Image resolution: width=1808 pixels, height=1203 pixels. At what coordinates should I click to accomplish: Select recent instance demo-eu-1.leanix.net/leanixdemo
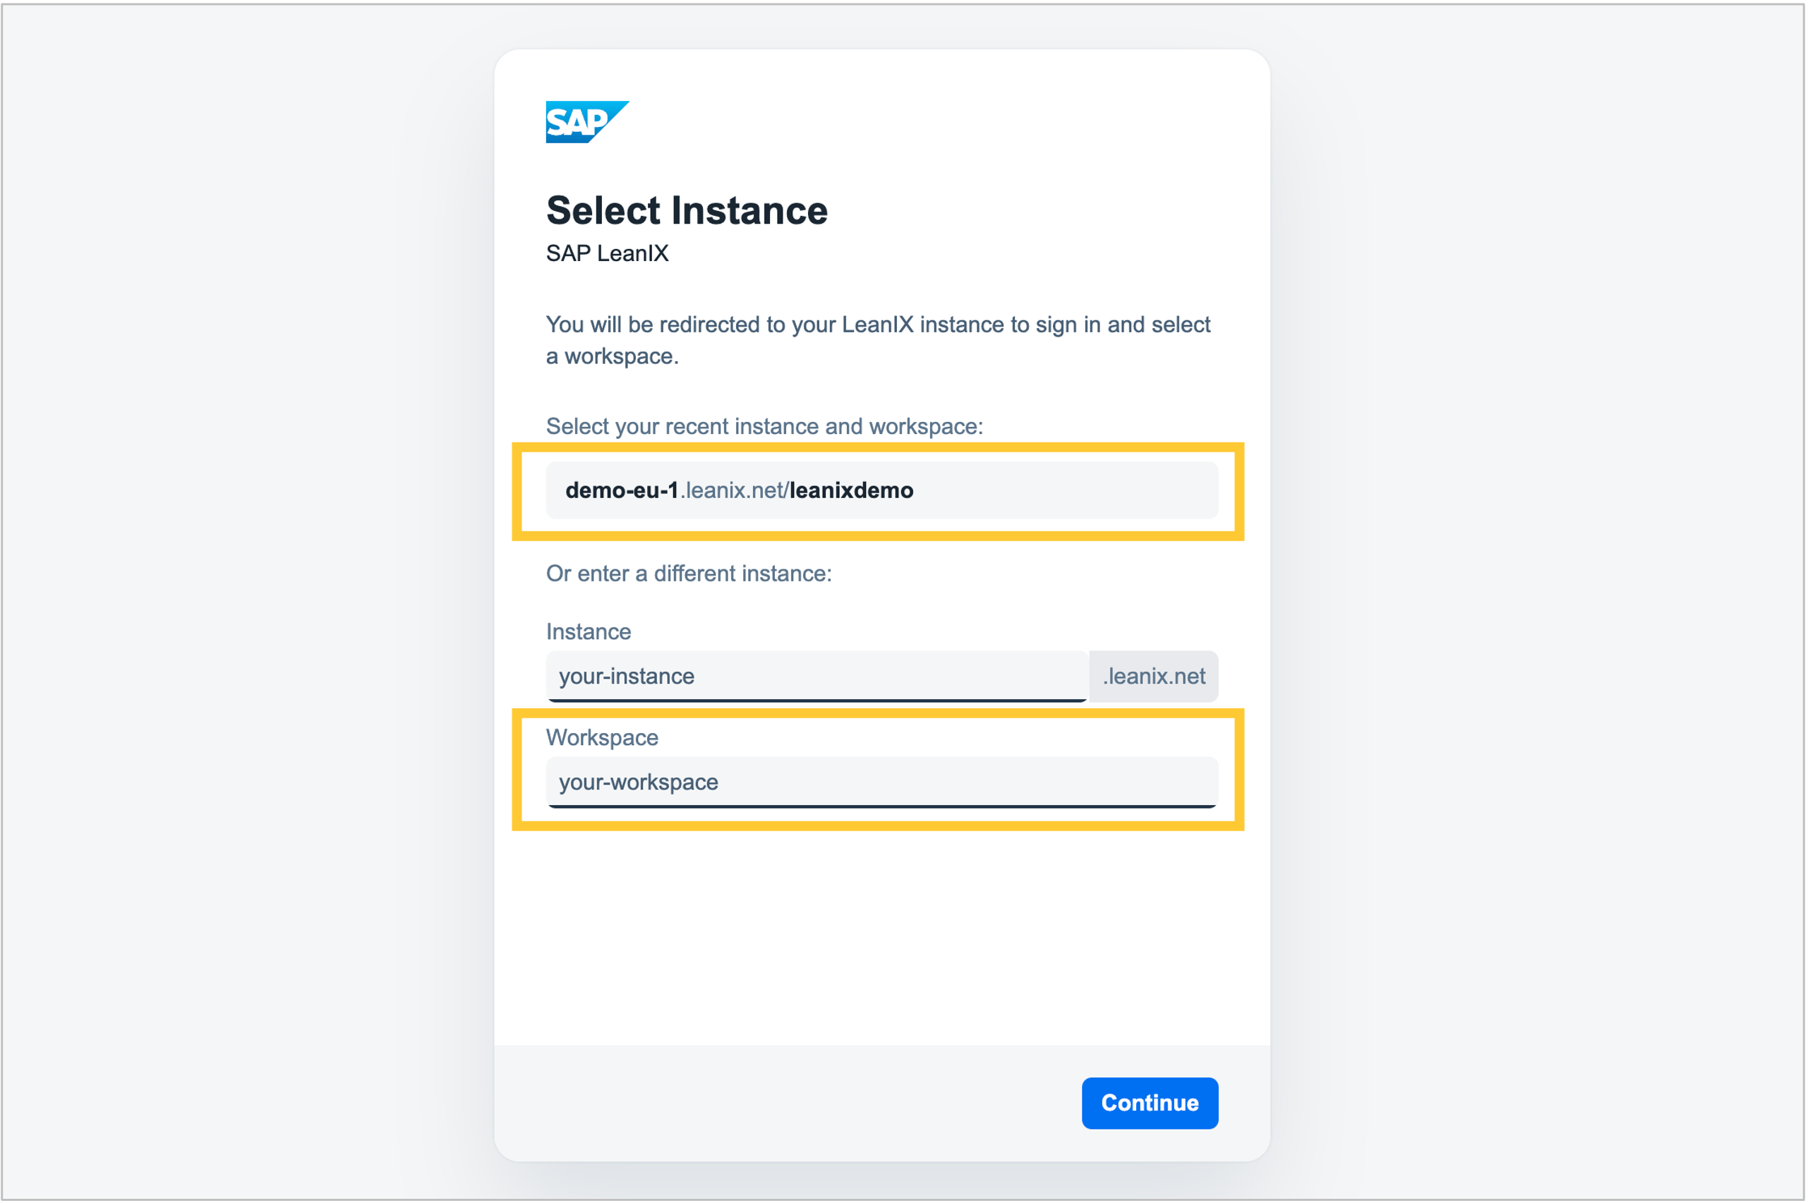(x=881, y=490)
